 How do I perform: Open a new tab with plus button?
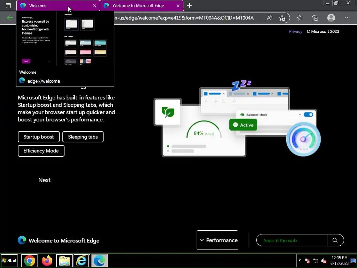pos(189,6)
